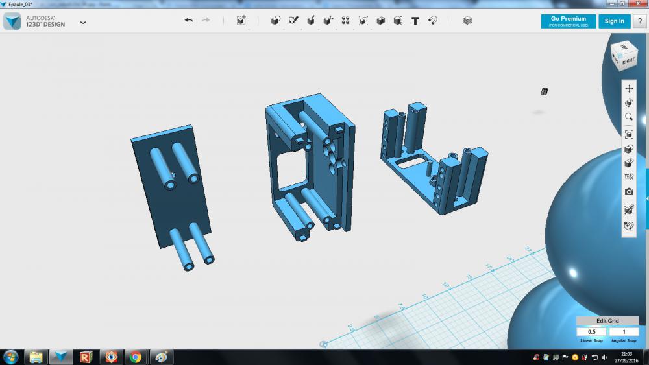Toggle perspective/orthographic view icon
The height and width of the screenshot is (365, 649).
[629, 149]
